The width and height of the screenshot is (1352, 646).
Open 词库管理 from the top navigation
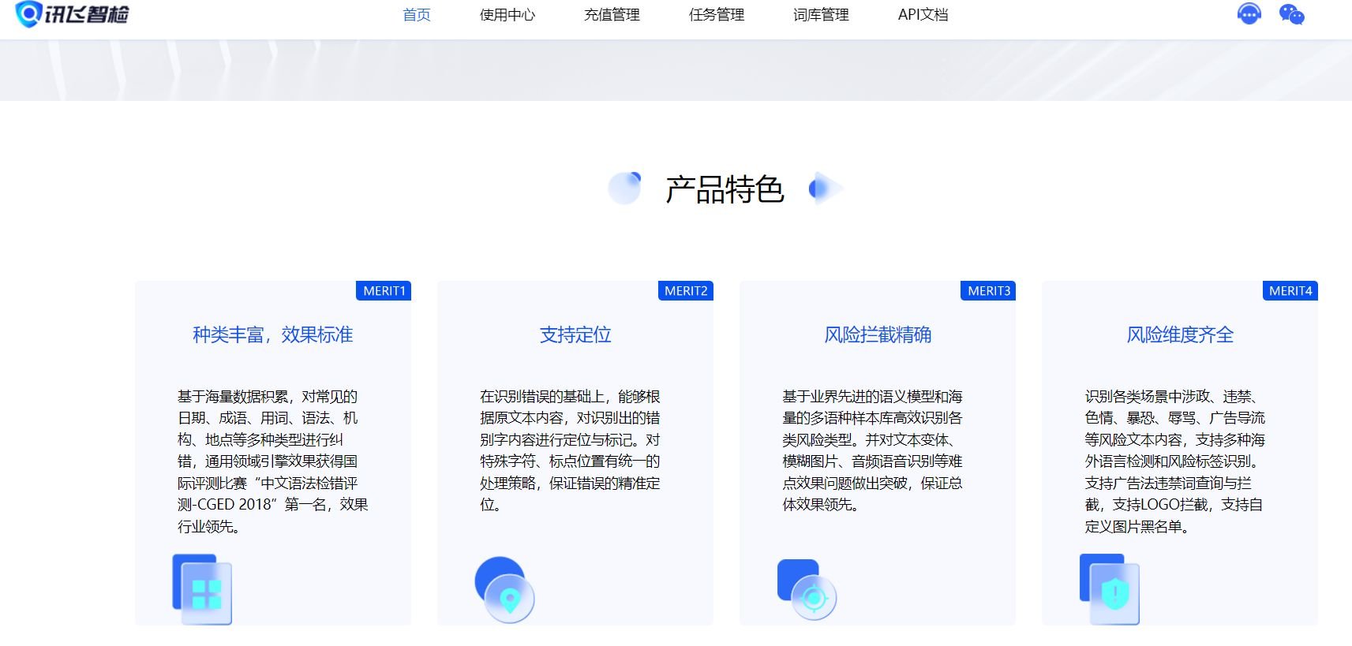coord(821,15)
